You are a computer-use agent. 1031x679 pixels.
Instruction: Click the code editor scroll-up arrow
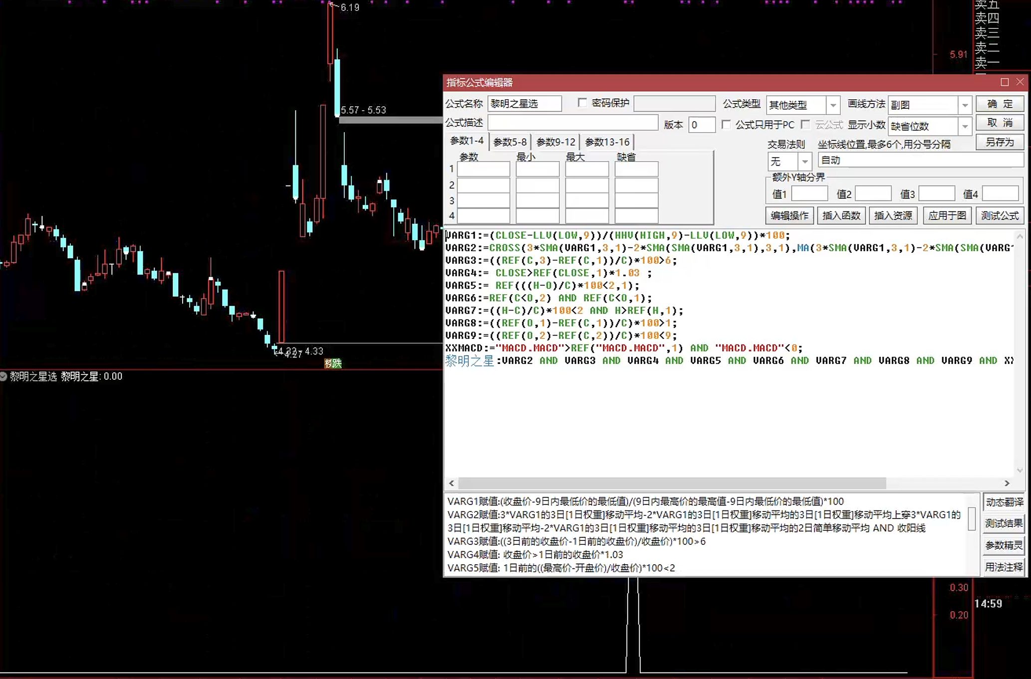1020,236
